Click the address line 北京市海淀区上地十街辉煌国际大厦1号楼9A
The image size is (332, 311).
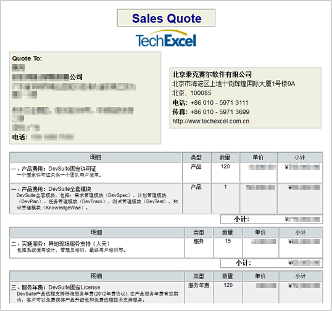(233, 84)
